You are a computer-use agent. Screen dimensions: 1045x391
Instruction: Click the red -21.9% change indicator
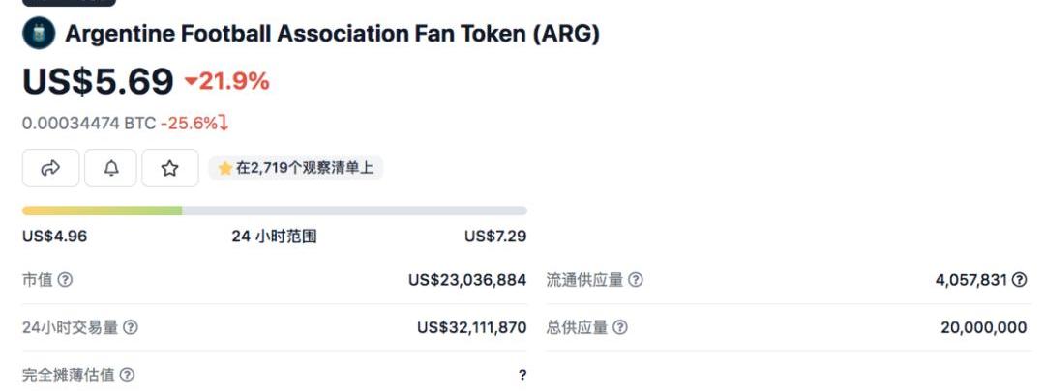(x=226, y=82)
